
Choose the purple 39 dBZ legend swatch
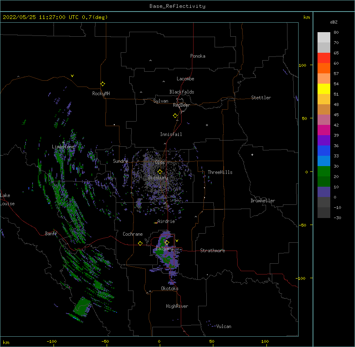(x=324, y=140)
